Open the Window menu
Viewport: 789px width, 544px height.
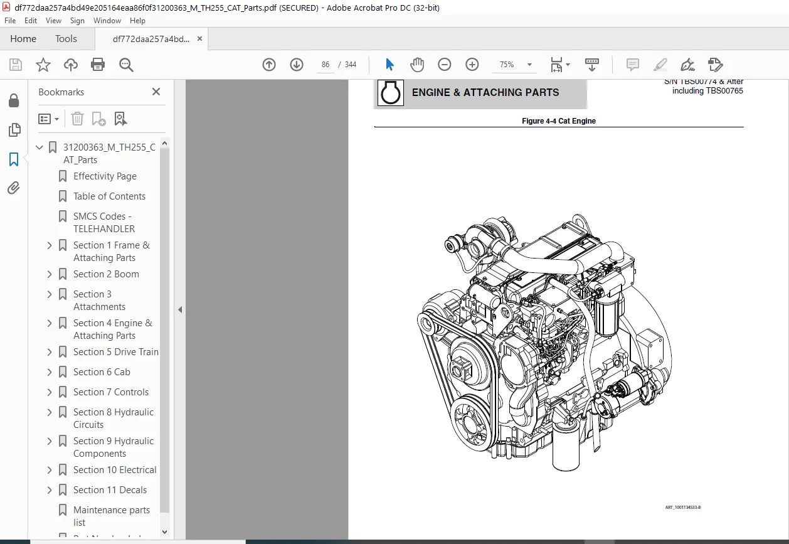pos(107,21)
